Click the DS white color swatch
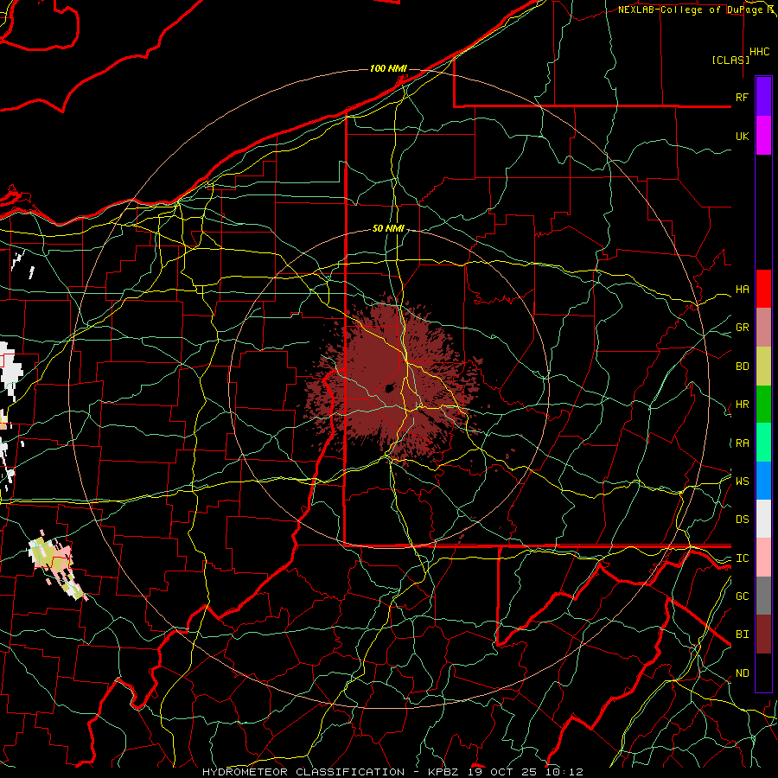This screenshot has height=778, width=778. (x=763, y=519)
